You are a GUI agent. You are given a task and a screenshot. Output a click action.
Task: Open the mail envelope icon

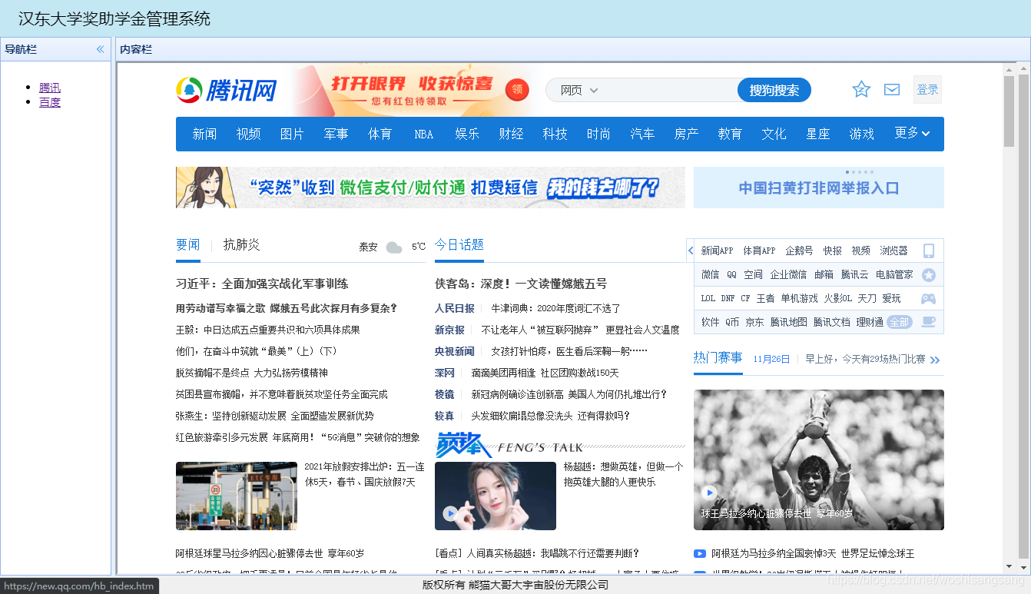pos(891,89)
